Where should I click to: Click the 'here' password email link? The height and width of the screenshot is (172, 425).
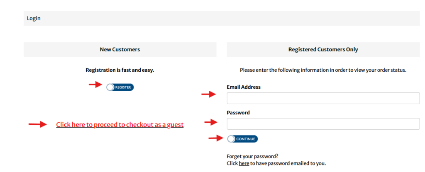(x=244, y=163)
